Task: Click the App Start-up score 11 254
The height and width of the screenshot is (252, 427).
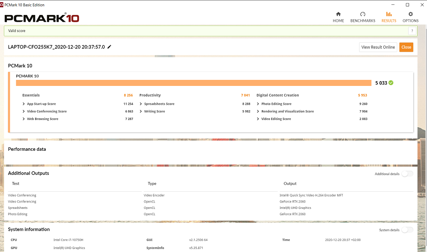Action: click(x=128, y=104)
